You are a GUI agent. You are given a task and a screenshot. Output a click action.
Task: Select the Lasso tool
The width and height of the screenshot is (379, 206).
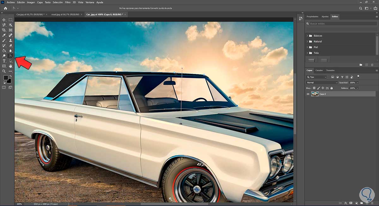point(4,25)
